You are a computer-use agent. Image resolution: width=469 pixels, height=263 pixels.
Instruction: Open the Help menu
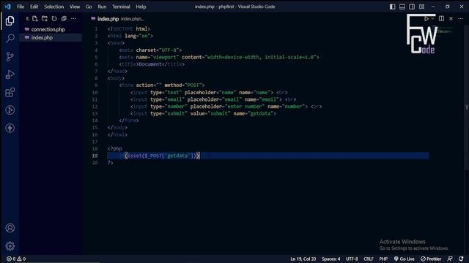(x=141, y=7)
